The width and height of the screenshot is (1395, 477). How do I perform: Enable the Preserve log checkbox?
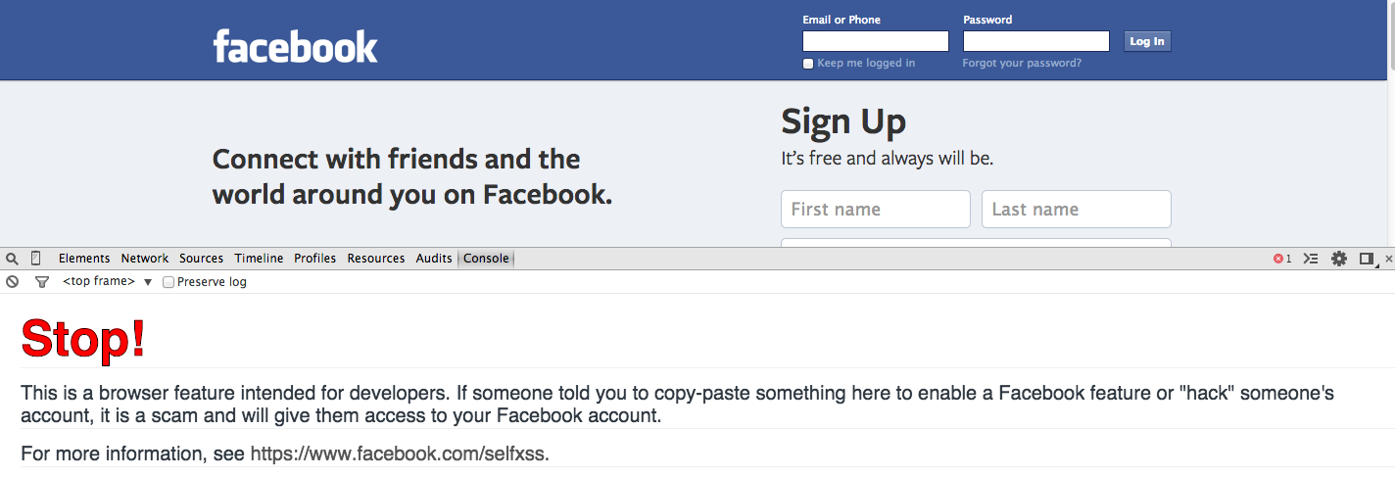pyautogui.click(x=168, y=282)
